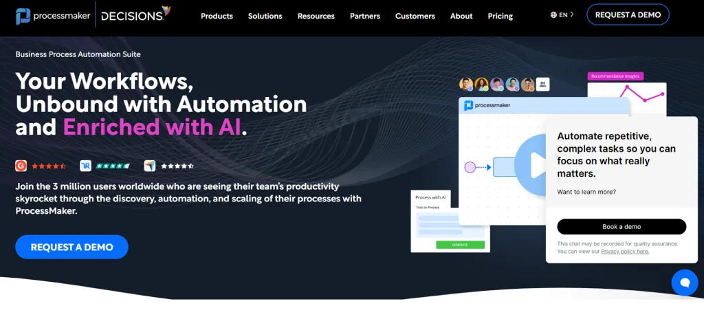
Task: Go to the Pricing page
Action: pyautogui.click(x=500, y=16)
